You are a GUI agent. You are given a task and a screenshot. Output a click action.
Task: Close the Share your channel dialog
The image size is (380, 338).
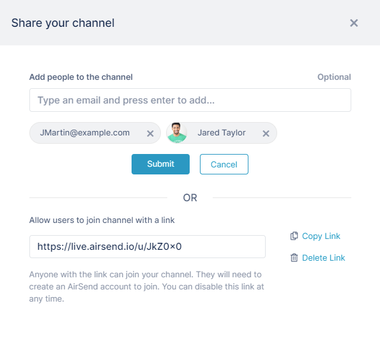click(x=354, y=23)
